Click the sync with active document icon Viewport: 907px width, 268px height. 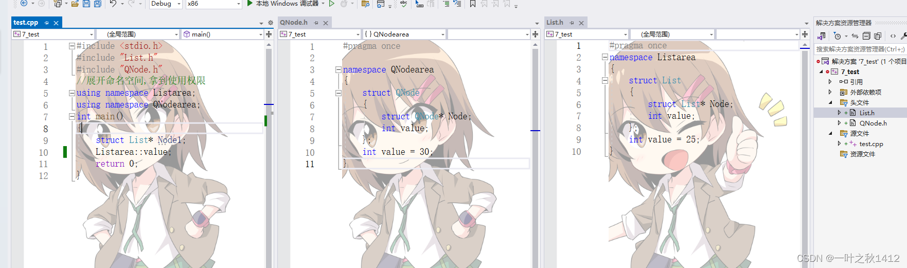click(855, 35)
